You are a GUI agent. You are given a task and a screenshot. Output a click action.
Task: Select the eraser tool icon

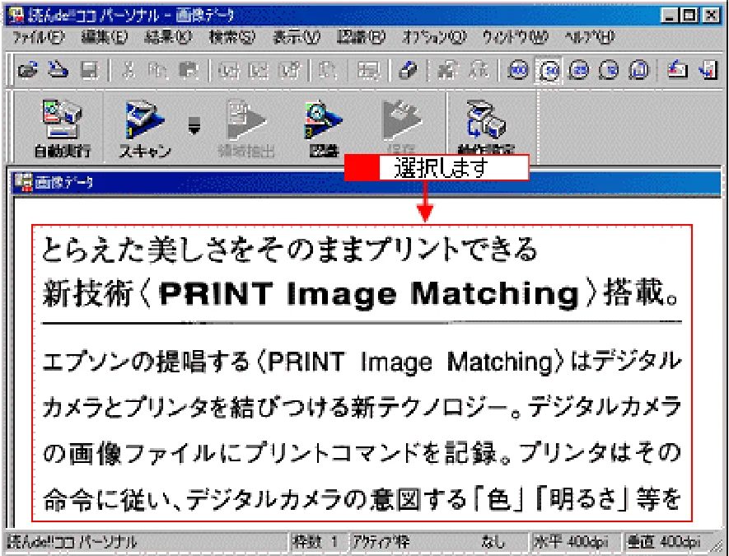coord(409,70)
